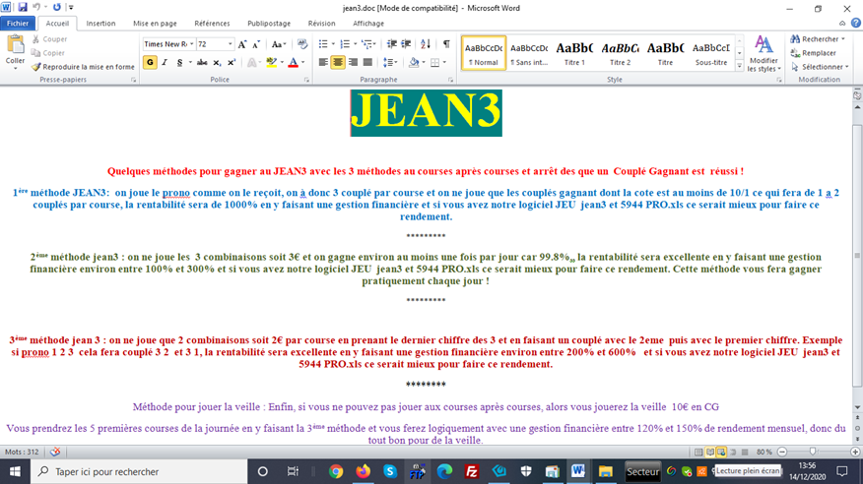
Task: Apply the Titre 1 style
Action: pos(574,53)
